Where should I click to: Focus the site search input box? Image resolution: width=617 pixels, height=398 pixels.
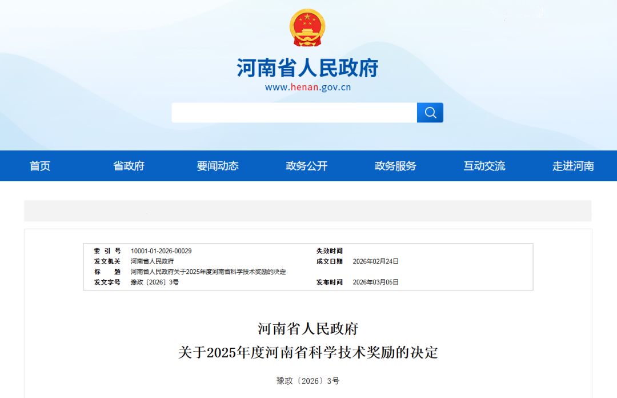click(294, 113)
